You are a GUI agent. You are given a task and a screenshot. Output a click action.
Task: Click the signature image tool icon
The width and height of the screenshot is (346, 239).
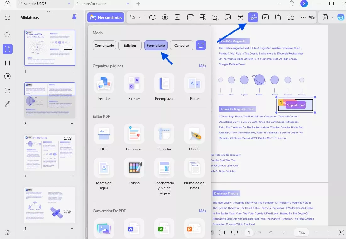coord(266,17)
